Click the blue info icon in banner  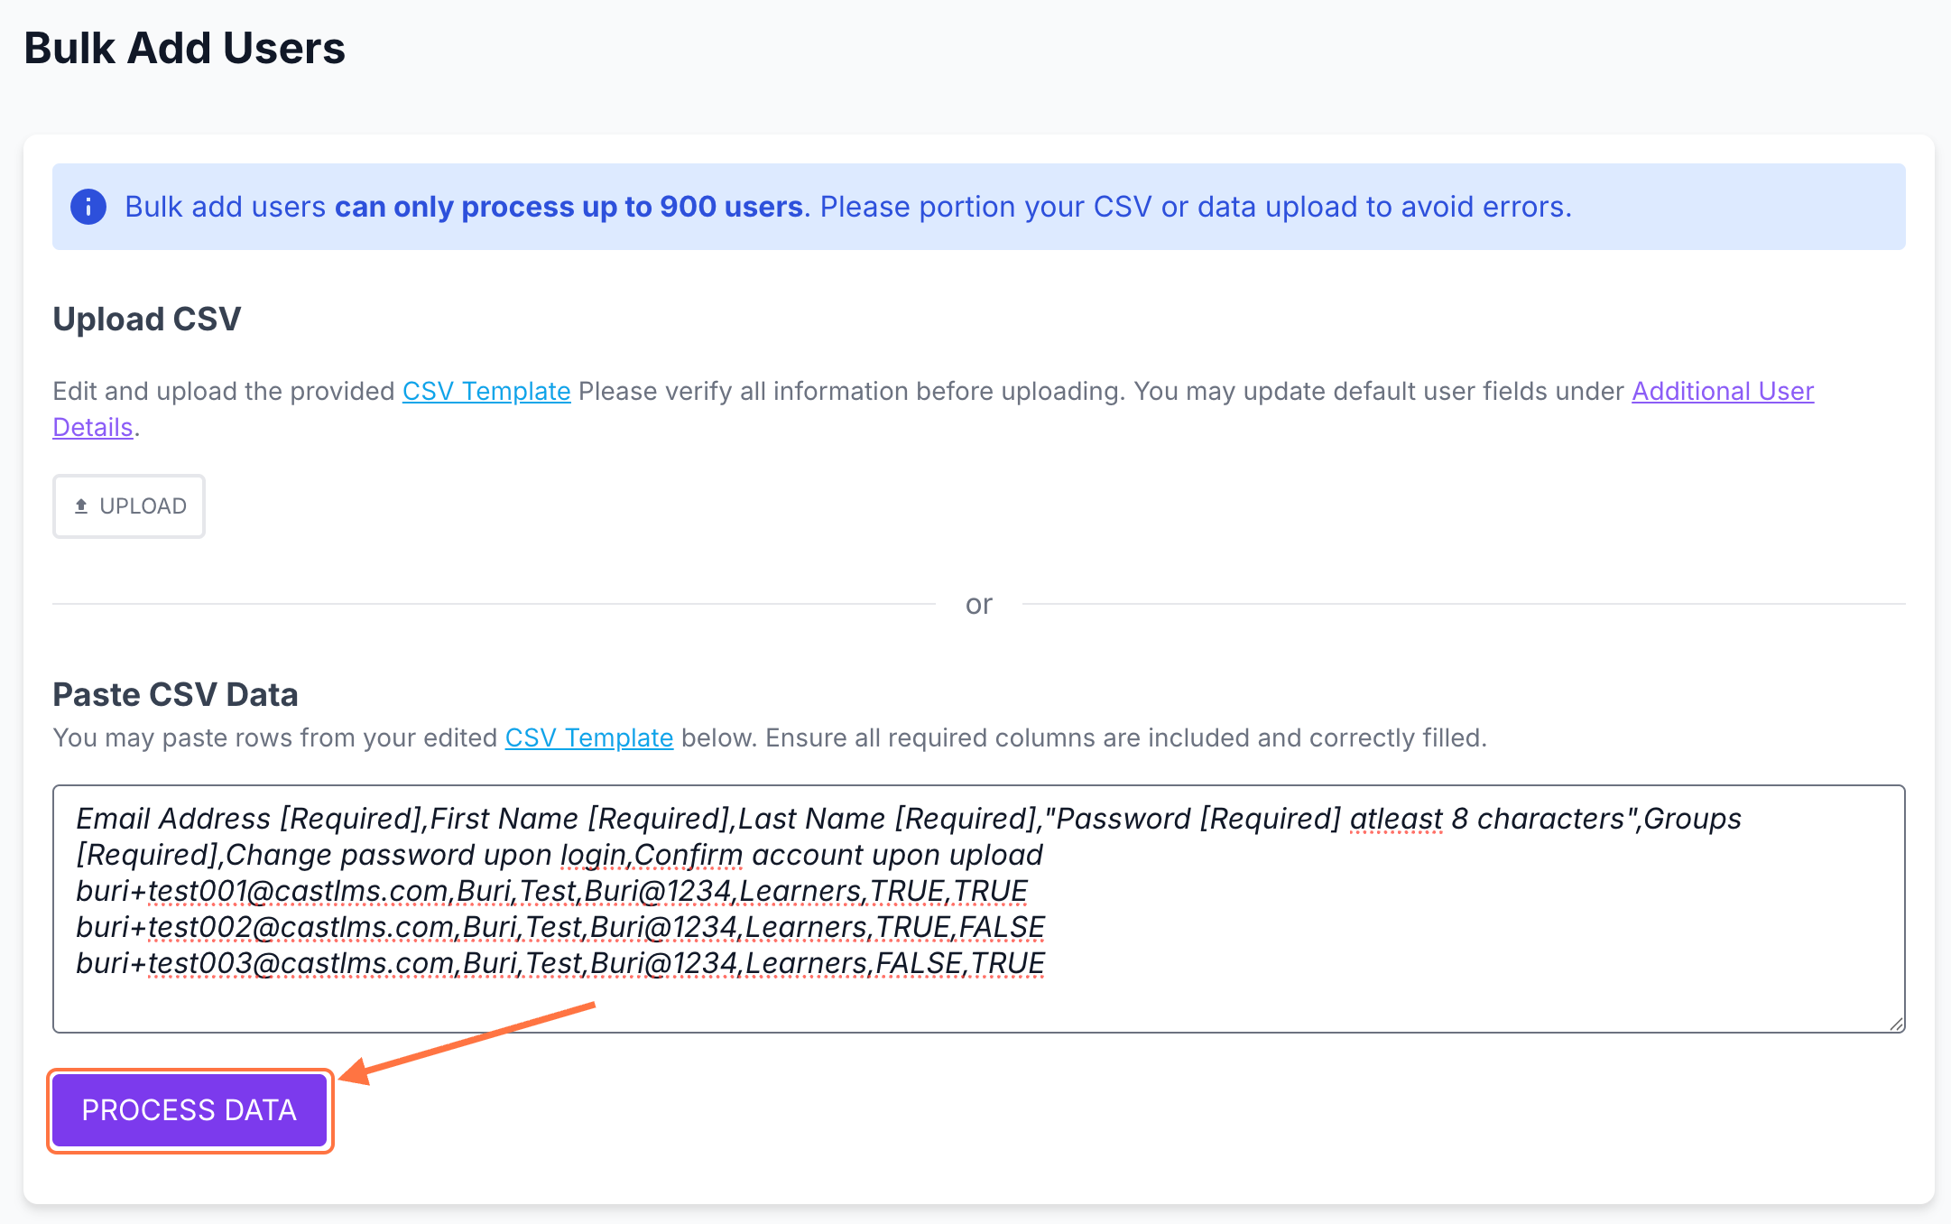click(x=88, y=207)
